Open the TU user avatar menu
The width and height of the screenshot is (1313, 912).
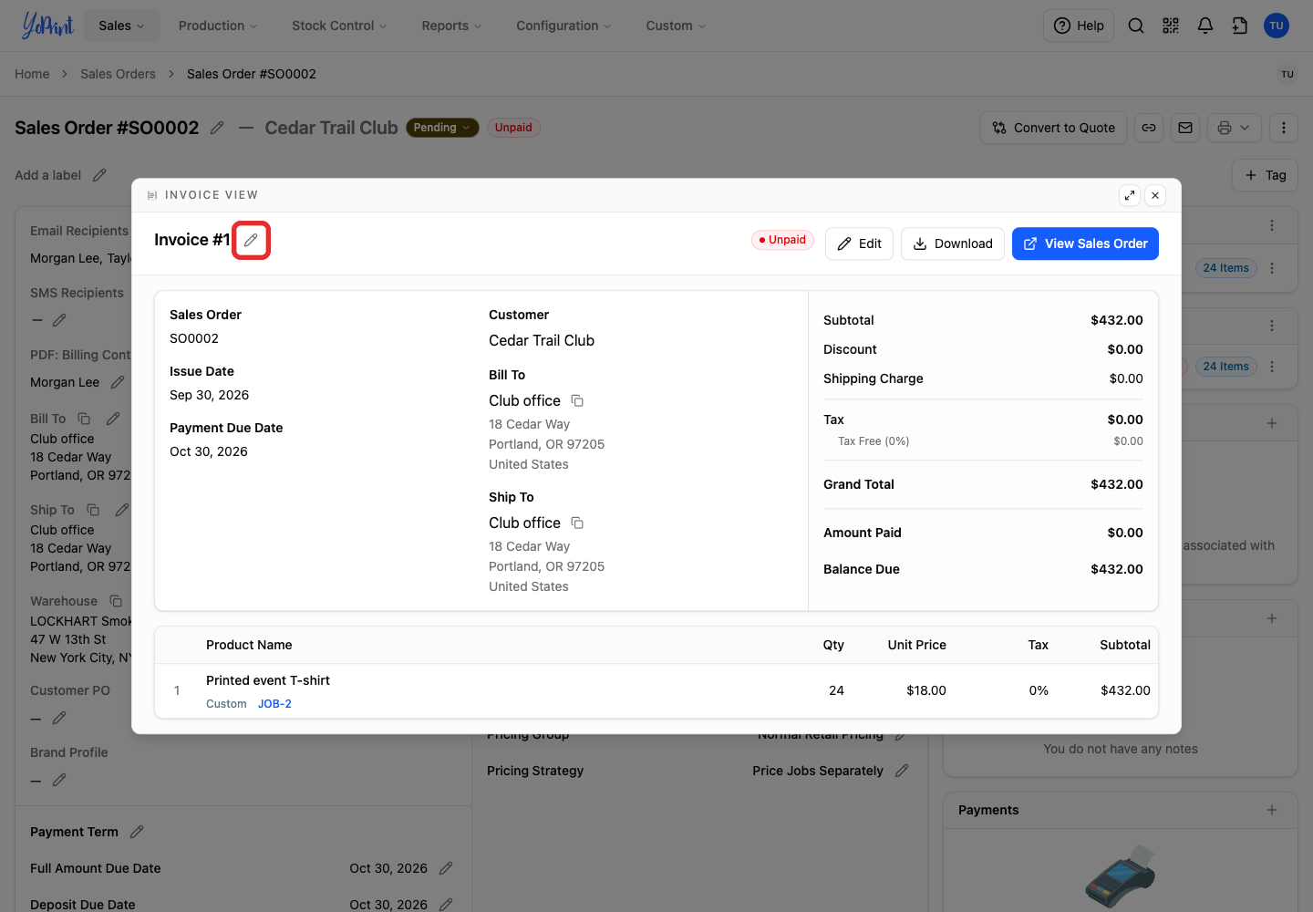coord(1277,26)
